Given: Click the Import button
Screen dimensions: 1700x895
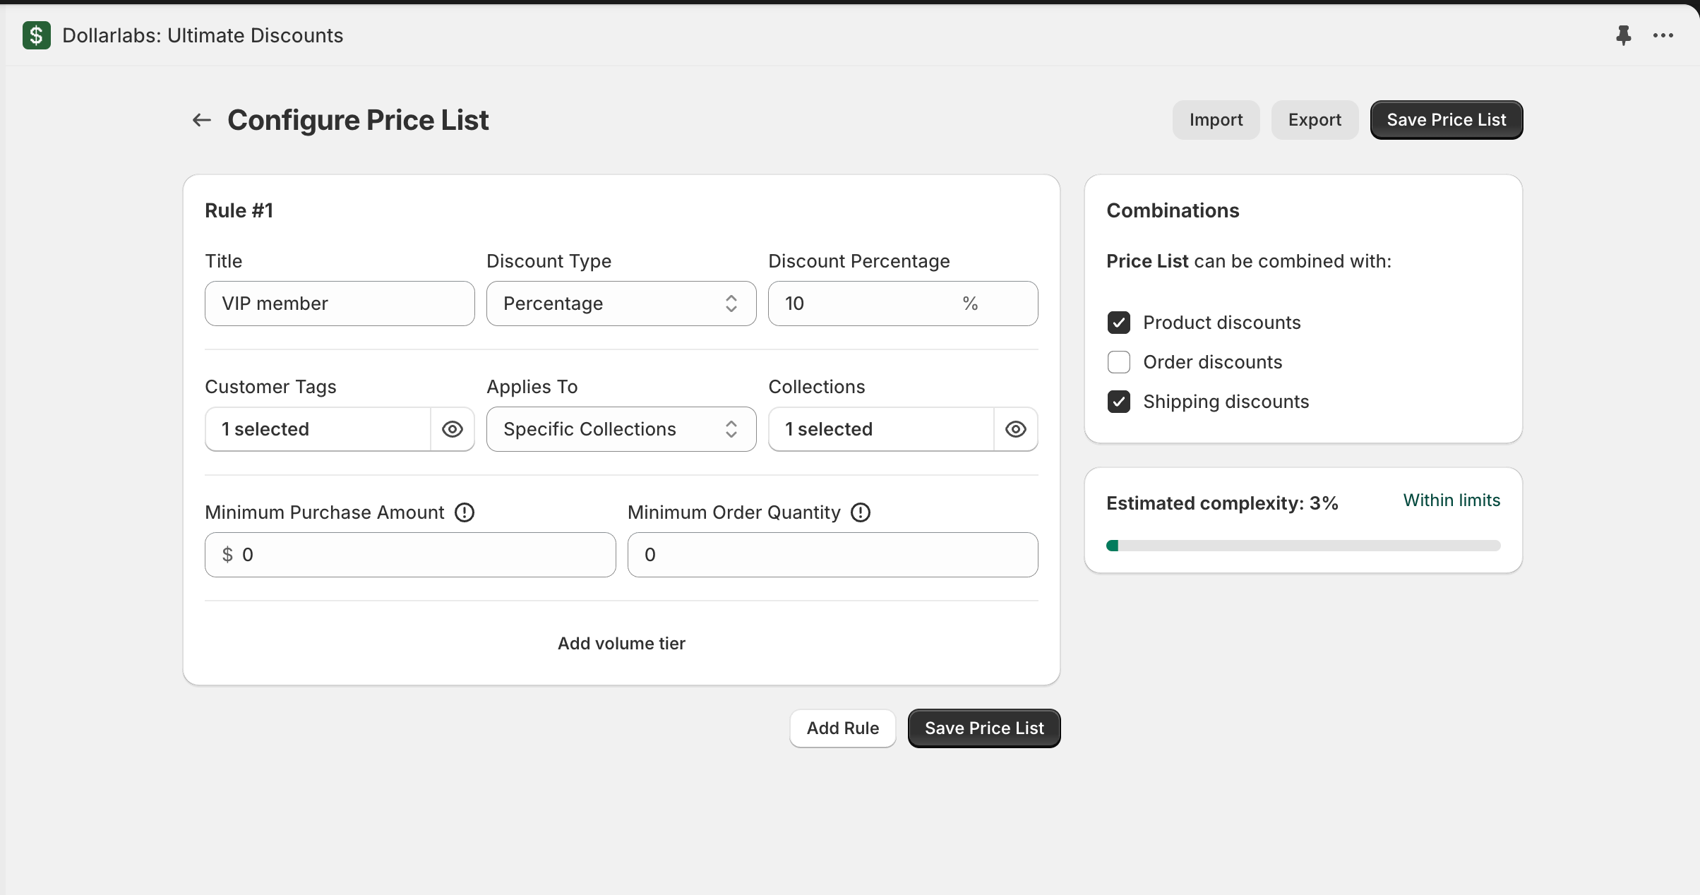Looking at the screenshot, I should pyautogui.click(x=1216, y=120).
